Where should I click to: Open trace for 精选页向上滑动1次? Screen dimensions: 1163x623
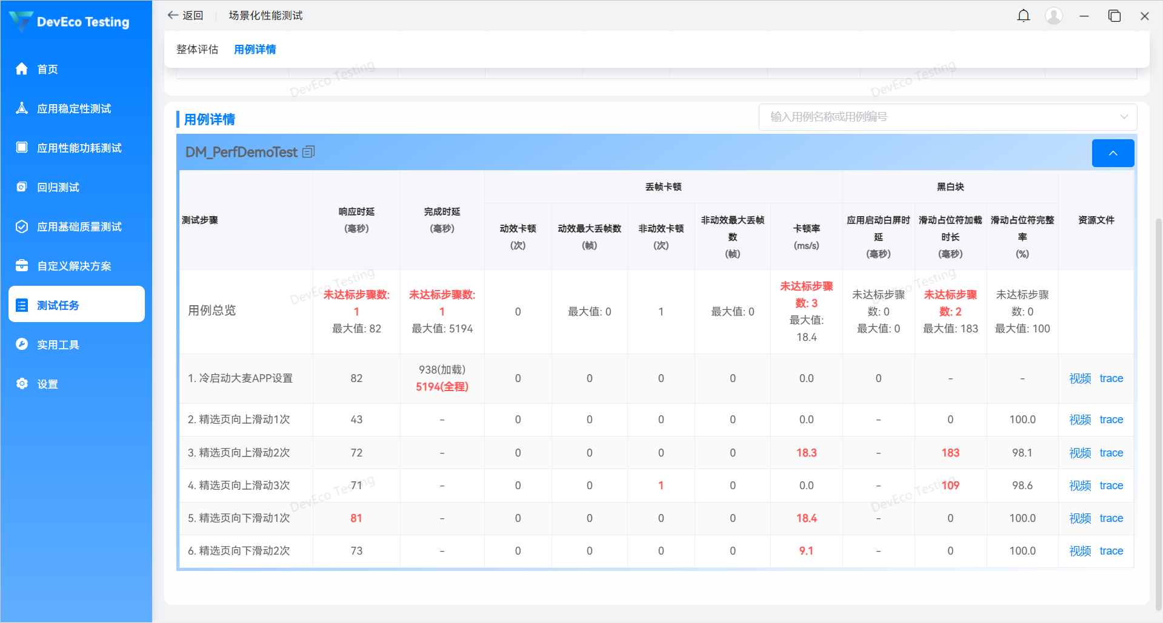pyautogui.click(x=1111, y=420)
